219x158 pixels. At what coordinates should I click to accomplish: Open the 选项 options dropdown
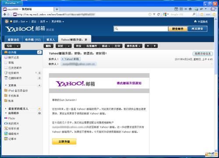pyautogui.click(x=44, y=21)
